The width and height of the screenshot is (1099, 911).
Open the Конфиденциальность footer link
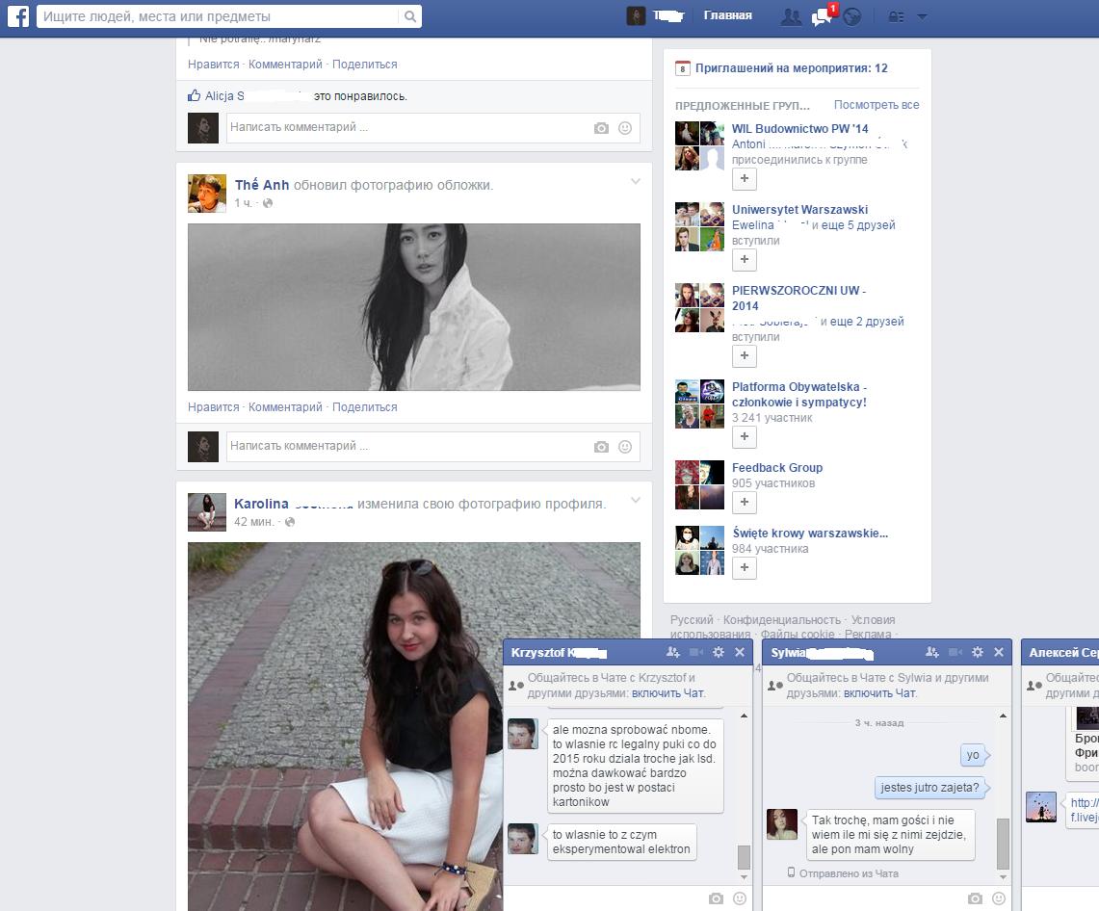[x=781, y=619]
